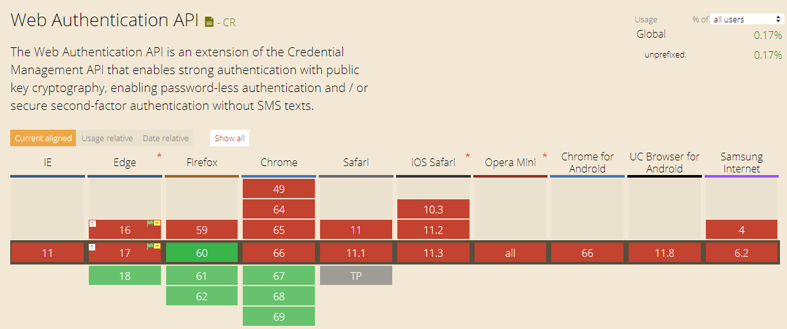Click the CR specification status link
The image size is (787, 329).
229,22
